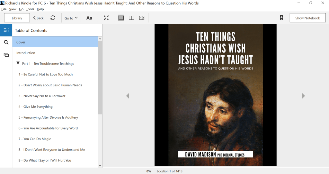Switch to single column view
This screenshot has height=174, width=329.
point(121,18)
